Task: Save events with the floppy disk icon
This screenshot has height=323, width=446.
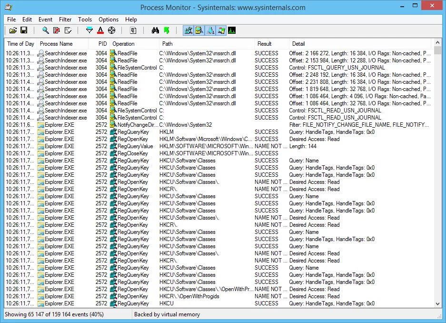Action: pos(24,30)
